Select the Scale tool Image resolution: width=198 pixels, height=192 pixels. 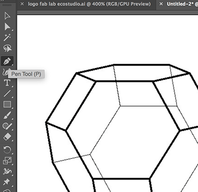point(7,161)
